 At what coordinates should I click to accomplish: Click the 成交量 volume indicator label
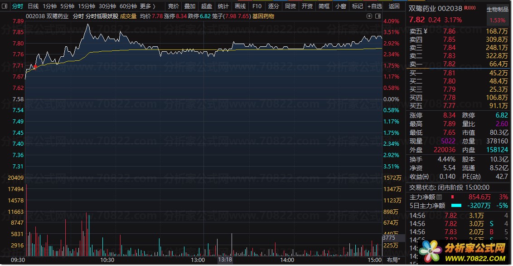(x=128, y=16)
